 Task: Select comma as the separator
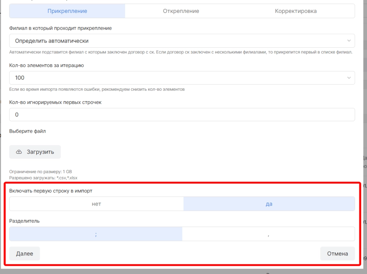[x=268, y=234]
